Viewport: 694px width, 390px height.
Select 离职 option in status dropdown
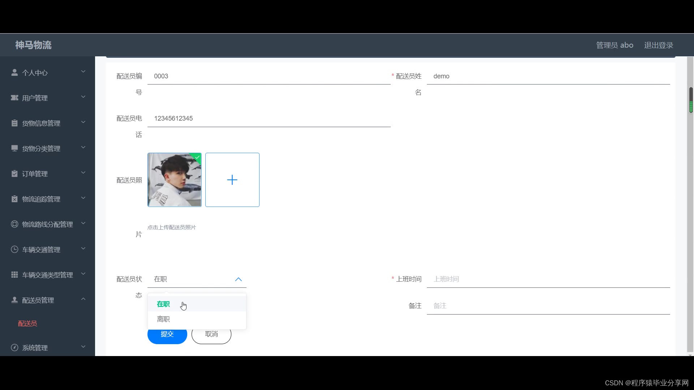pos(163,319)
